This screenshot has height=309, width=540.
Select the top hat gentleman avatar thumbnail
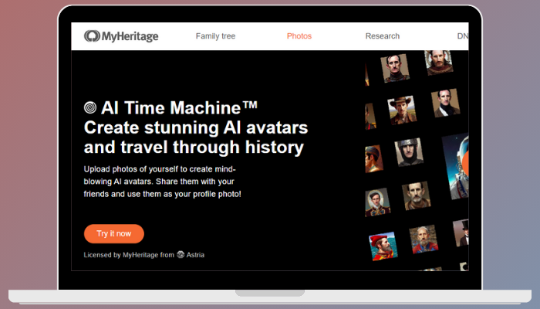tap(461, 233)
